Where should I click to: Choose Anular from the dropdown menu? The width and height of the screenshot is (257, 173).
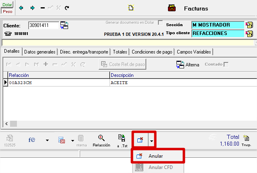tap(158, 156)
